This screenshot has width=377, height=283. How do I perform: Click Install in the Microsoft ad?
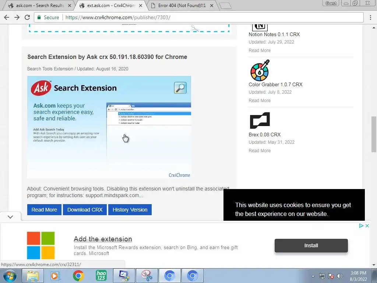point(311,245)
